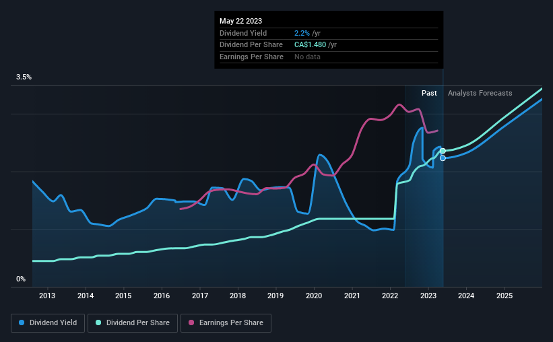Click the teal Dividend Per Share legend dot

pyautogui.click(x=98, y=322)
